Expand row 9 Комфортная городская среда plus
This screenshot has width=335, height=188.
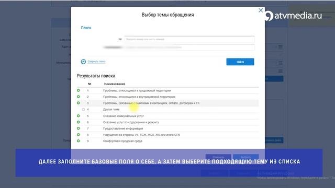(79, 140)
